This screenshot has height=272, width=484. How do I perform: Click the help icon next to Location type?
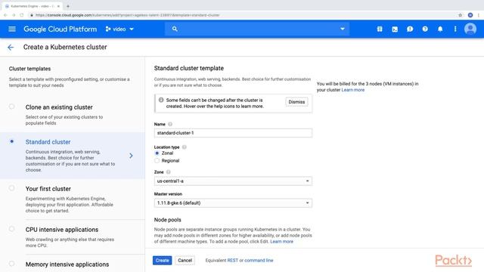(x=185, y=147)
